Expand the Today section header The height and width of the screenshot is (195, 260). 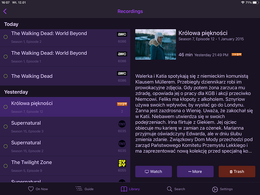coord(11,24)
